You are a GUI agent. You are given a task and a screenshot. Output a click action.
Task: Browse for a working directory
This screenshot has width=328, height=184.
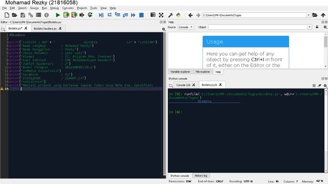[x=315, y=15]
